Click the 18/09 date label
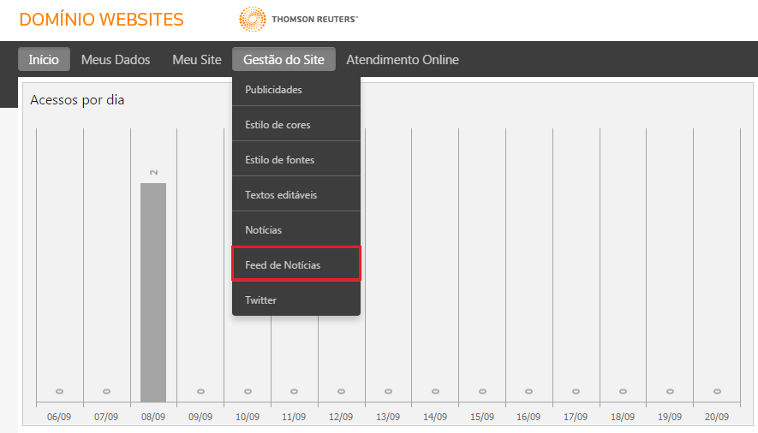The width and height of the screenshot is (758, 433). coord(623,417)
